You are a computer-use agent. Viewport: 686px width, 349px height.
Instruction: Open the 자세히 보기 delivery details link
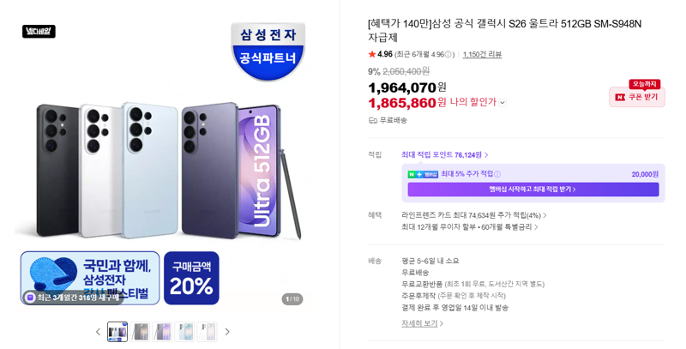[422, 323]
